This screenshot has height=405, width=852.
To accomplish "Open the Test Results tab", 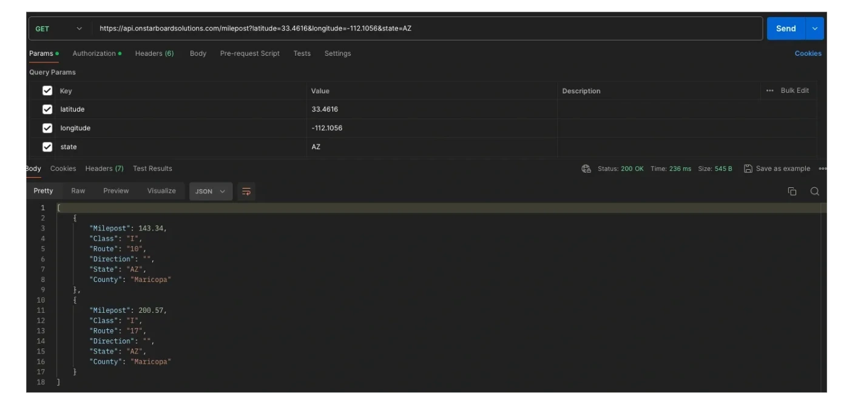I will (152, 169).
